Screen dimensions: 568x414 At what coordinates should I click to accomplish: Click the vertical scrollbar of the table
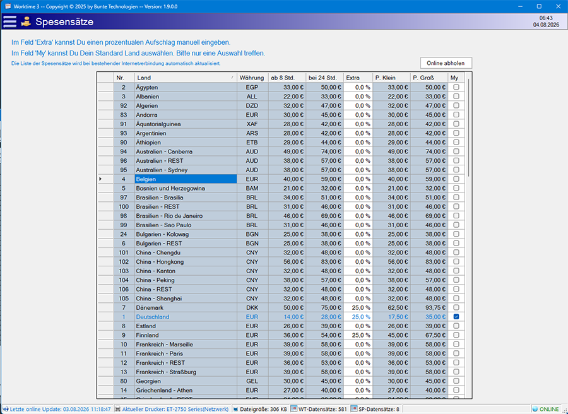468,127
